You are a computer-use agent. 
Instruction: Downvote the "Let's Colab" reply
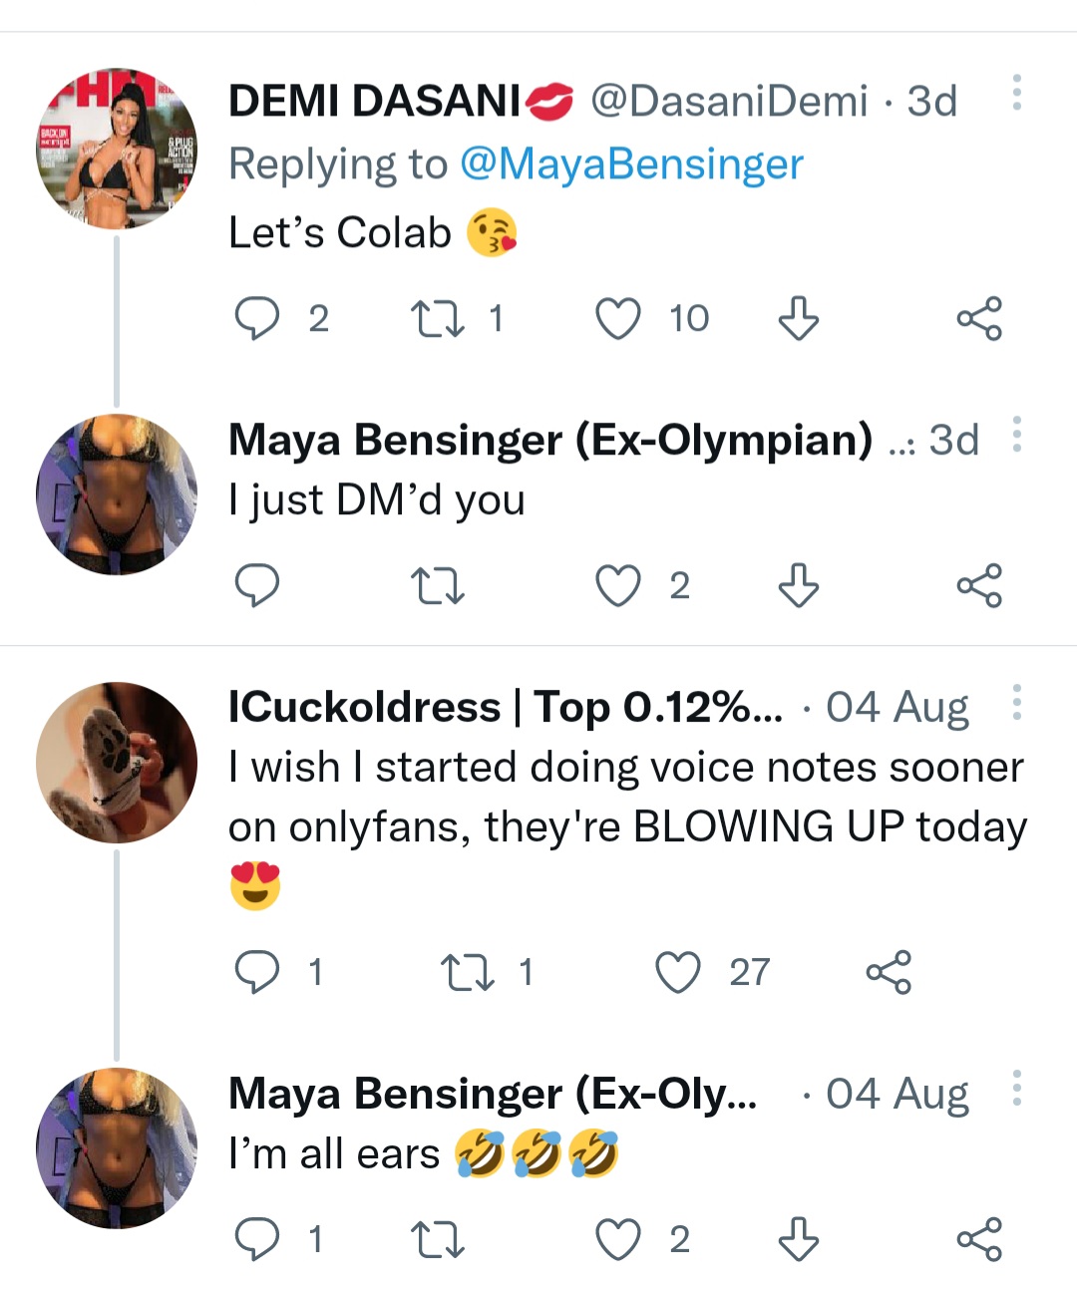tap(799, 319)
